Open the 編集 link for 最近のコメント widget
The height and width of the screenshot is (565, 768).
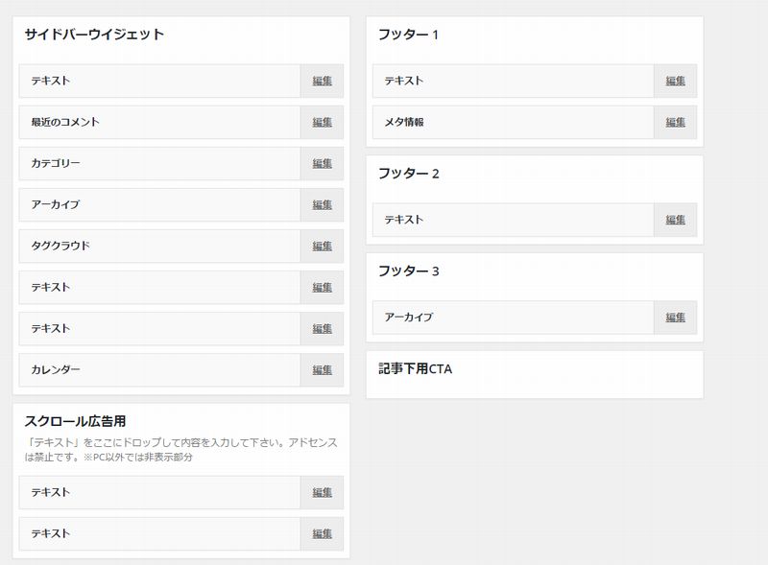pos(322,122)
